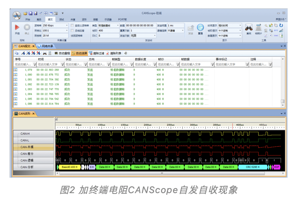
Task: Switch to the 共享 ribbon tab
Action: pyautogui.click(x=73, y=19)
